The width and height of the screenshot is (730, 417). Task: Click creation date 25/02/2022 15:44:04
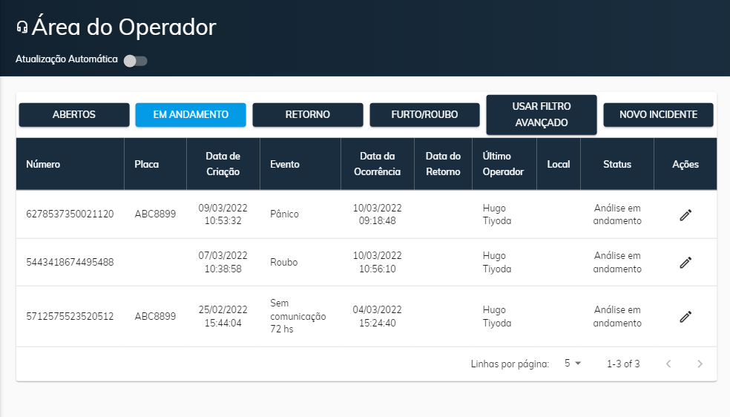[223, 317]
